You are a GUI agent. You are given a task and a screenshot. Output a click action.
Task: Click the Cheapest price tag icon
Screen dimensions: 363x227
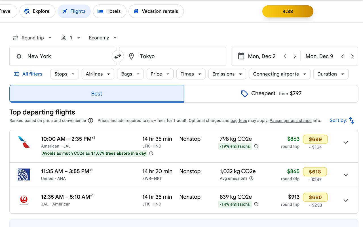[x=244, y=94]
